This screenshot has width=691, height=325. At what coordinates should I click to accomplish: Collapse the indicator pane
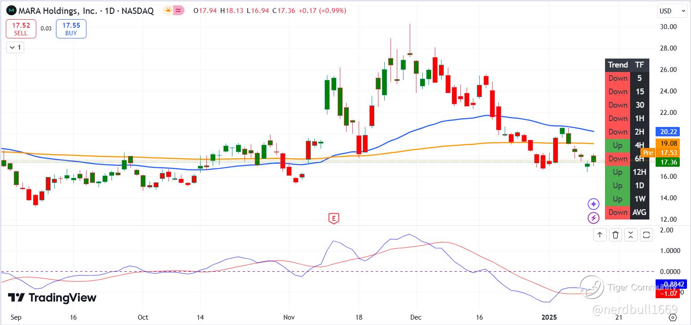(631, 235)
